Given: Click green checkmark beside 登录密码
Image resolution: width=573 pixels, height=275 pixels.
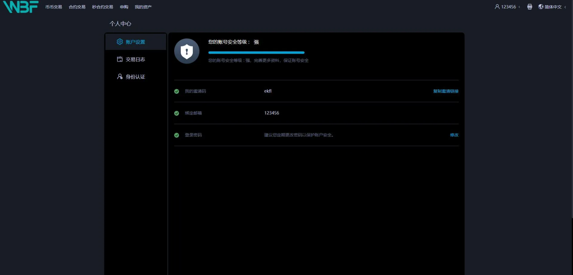Looking at the screenshot, I should click(177, 135).
